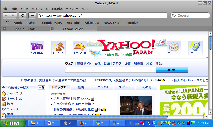Switch to the Firefox taskbar window
The width and height of the screenshot is (213, 127).
pos(85,123)
